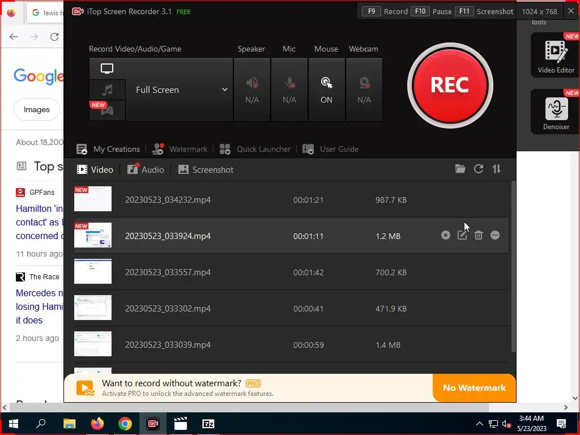The height and width of the screenshot is (435, 580).
Task: Open the Full Screen region dropdown
Action: (179, 89)
